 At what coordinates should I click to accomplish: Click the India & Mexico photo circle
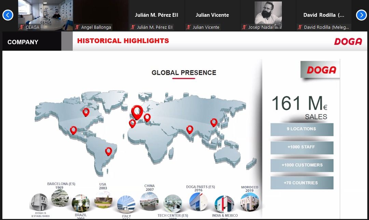(x=224, y=204)
